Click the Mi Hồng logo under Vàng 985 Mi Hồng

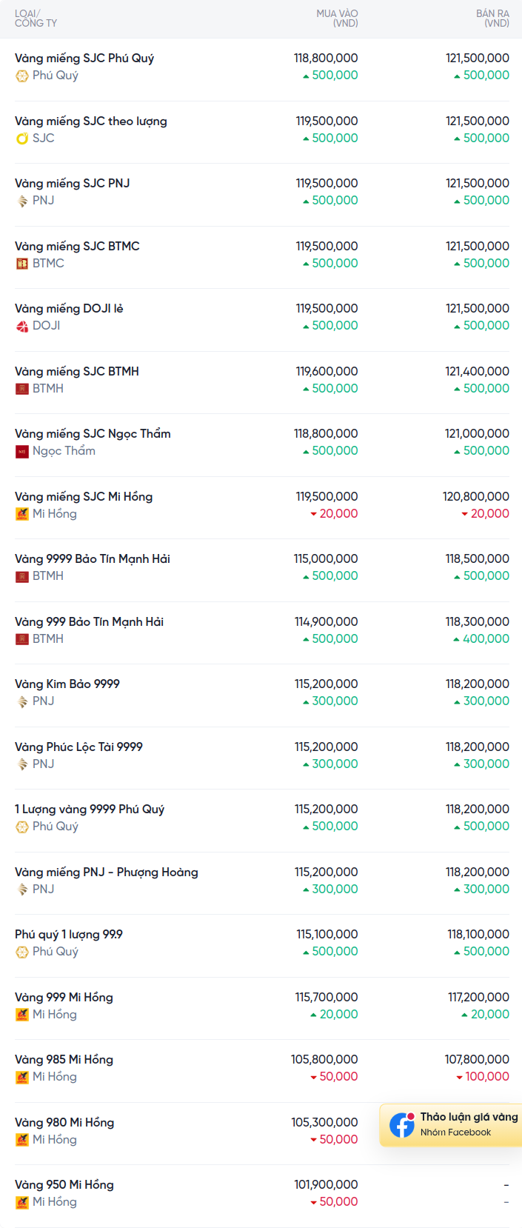pos(22,1077)
